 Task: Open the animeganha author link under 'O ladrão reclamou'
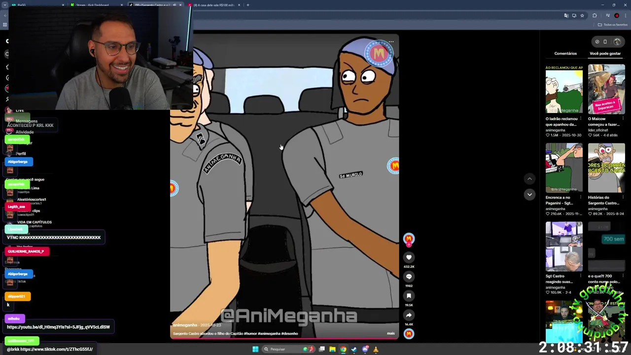point(556,130)
